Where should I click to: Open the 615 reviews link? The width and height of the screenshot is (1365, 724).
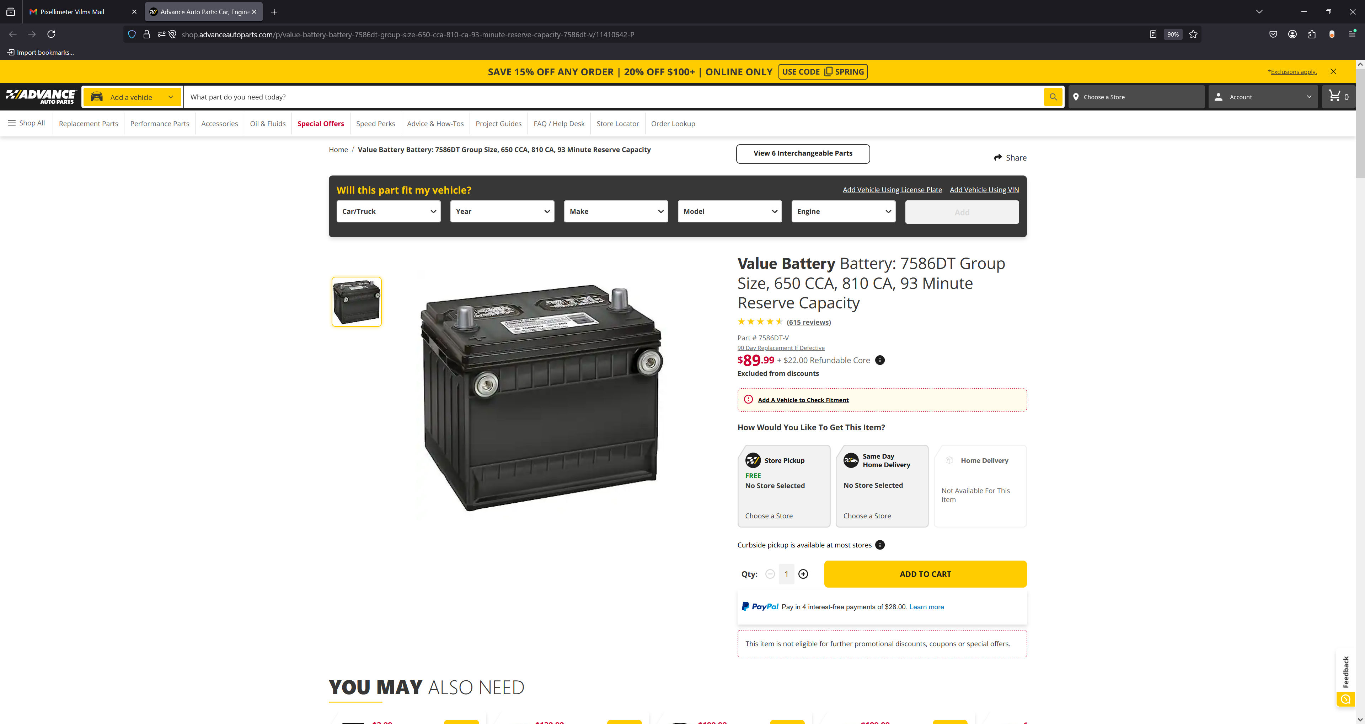click(809, 322)
